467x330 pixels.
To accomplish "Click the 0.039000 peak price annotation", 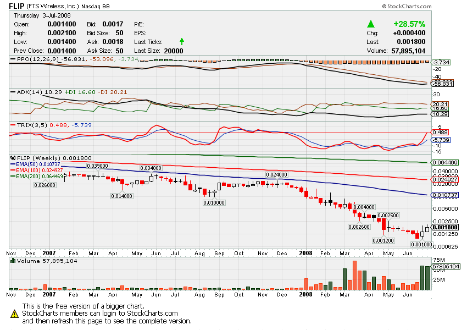I will click(97, 166).
